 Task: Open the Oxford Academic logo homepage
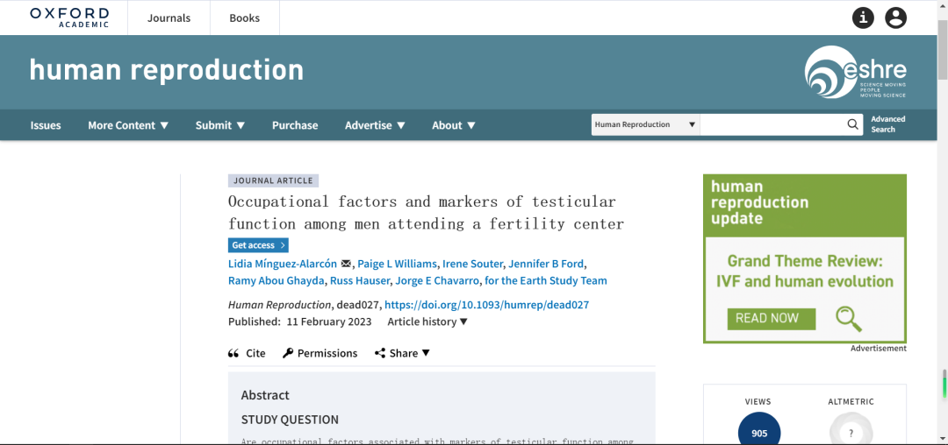click(x=69, y=18)
